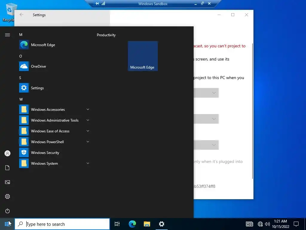
Task: Open Documents from Start sidebar
Action: 7,168
